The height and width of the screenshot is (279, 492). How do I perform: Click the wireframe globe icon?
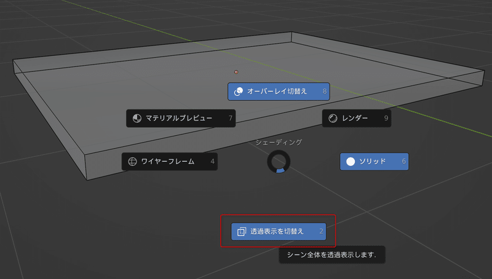click(132, 162)
